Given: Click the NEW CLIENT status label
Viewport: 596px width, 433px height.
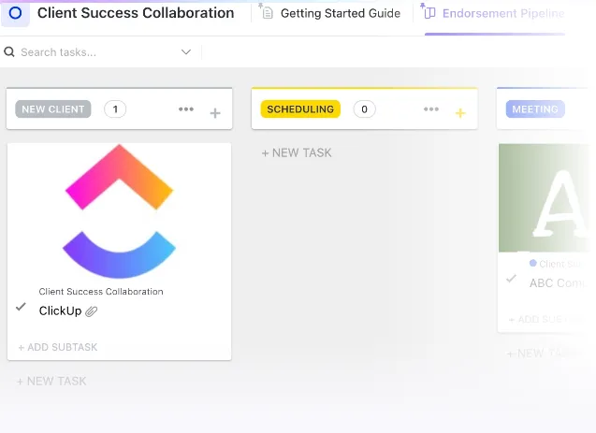Looking at the screenshot, I should pyautogui.click(x=53, y=109).
